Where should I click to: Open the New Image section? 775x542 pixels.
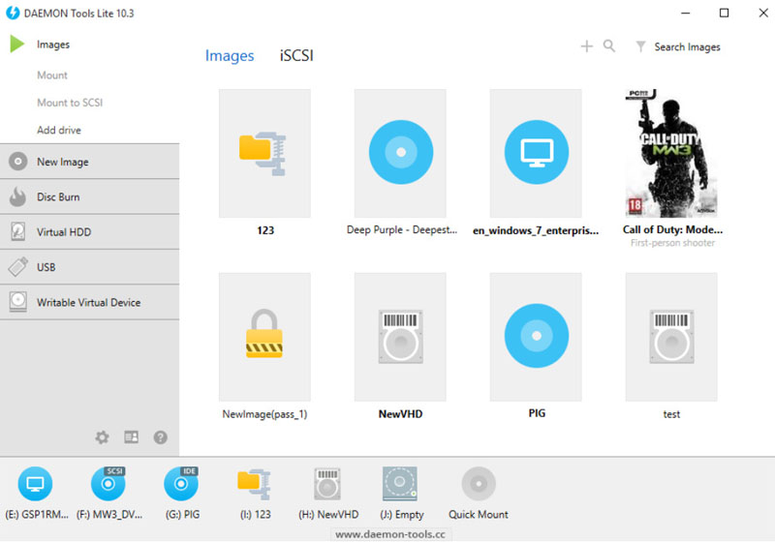[x=89, y=162]
